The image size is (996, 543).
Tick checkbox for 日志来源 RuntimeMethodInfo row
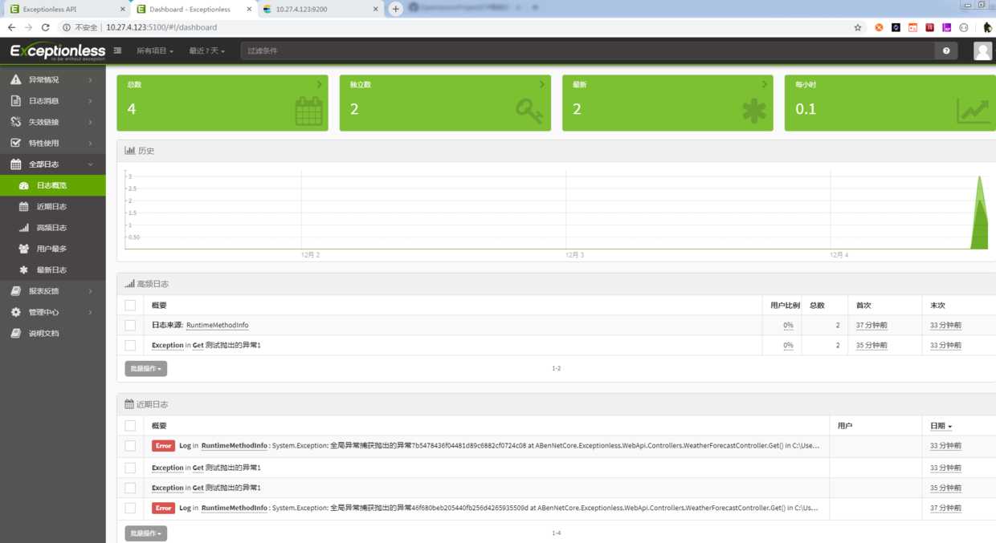tap(130, 325)
